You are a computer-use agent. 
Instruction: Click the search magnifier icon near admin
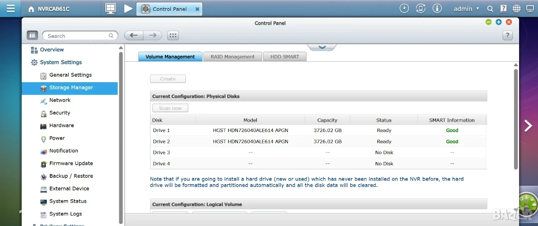[490, 8]
